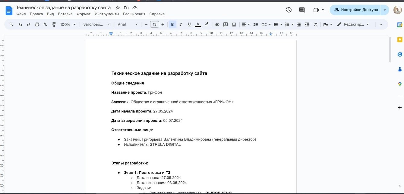The width and height of the screenshot is (404, 194).
Task: Click the document title field
Action: pyautogui.click(x=63, y=8)
